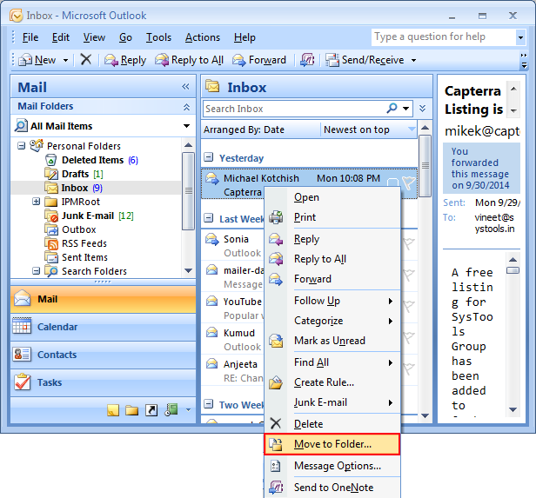Select the Drafts folder

click(74, 174)
